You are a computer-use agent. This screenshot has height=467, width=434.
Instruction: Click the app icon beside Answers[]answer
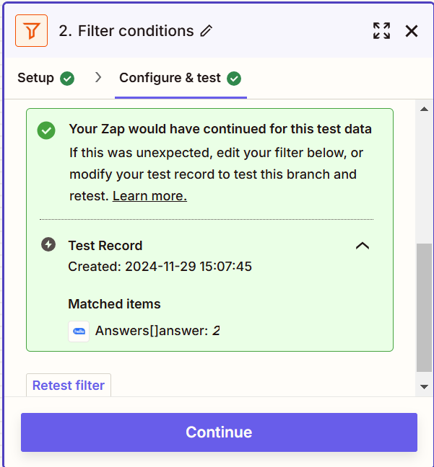pyautogui.click(x=79, y=332)
